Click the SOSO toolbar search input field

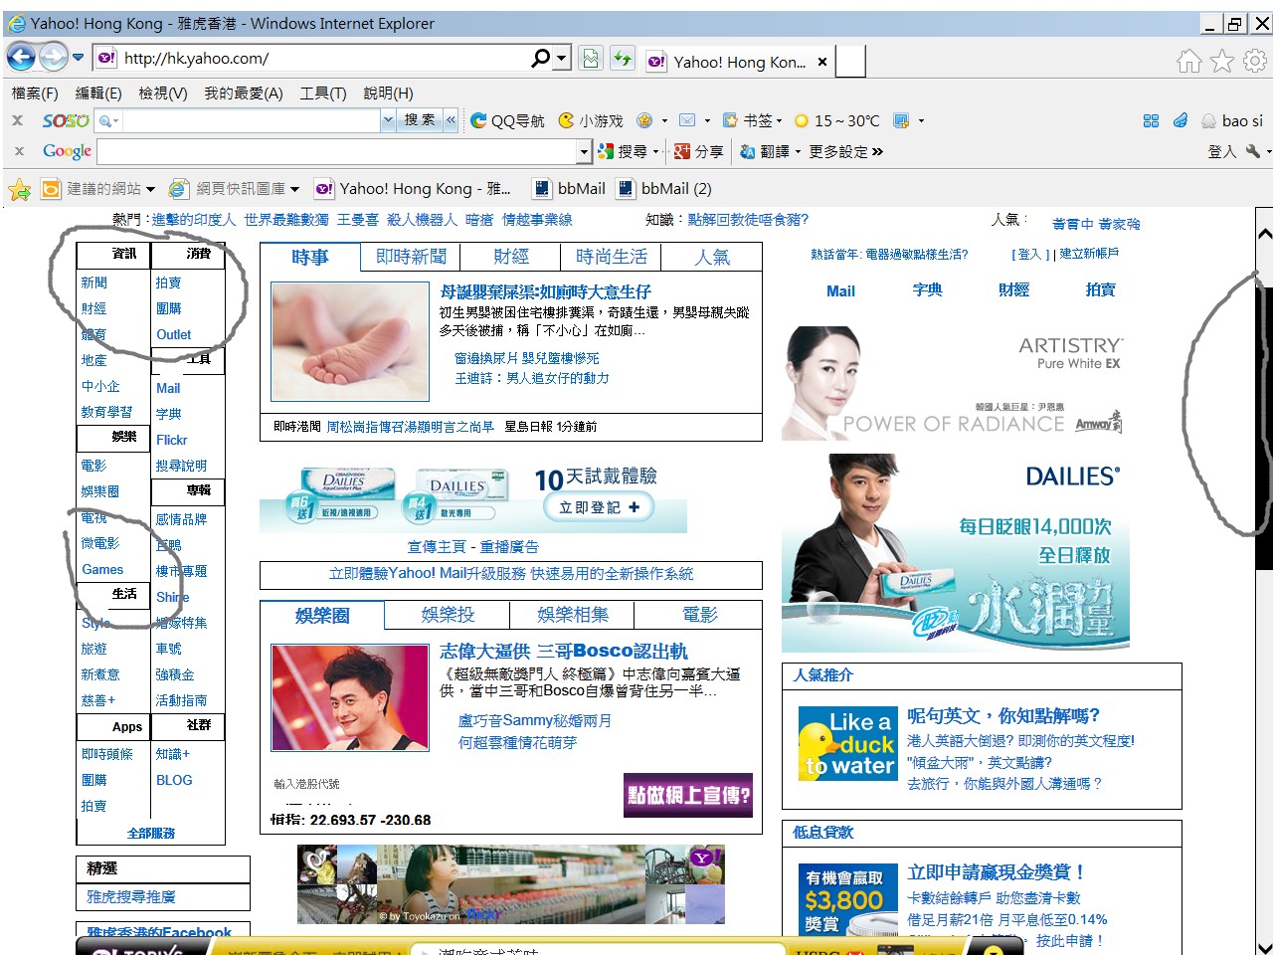click(x=252, y=120)
